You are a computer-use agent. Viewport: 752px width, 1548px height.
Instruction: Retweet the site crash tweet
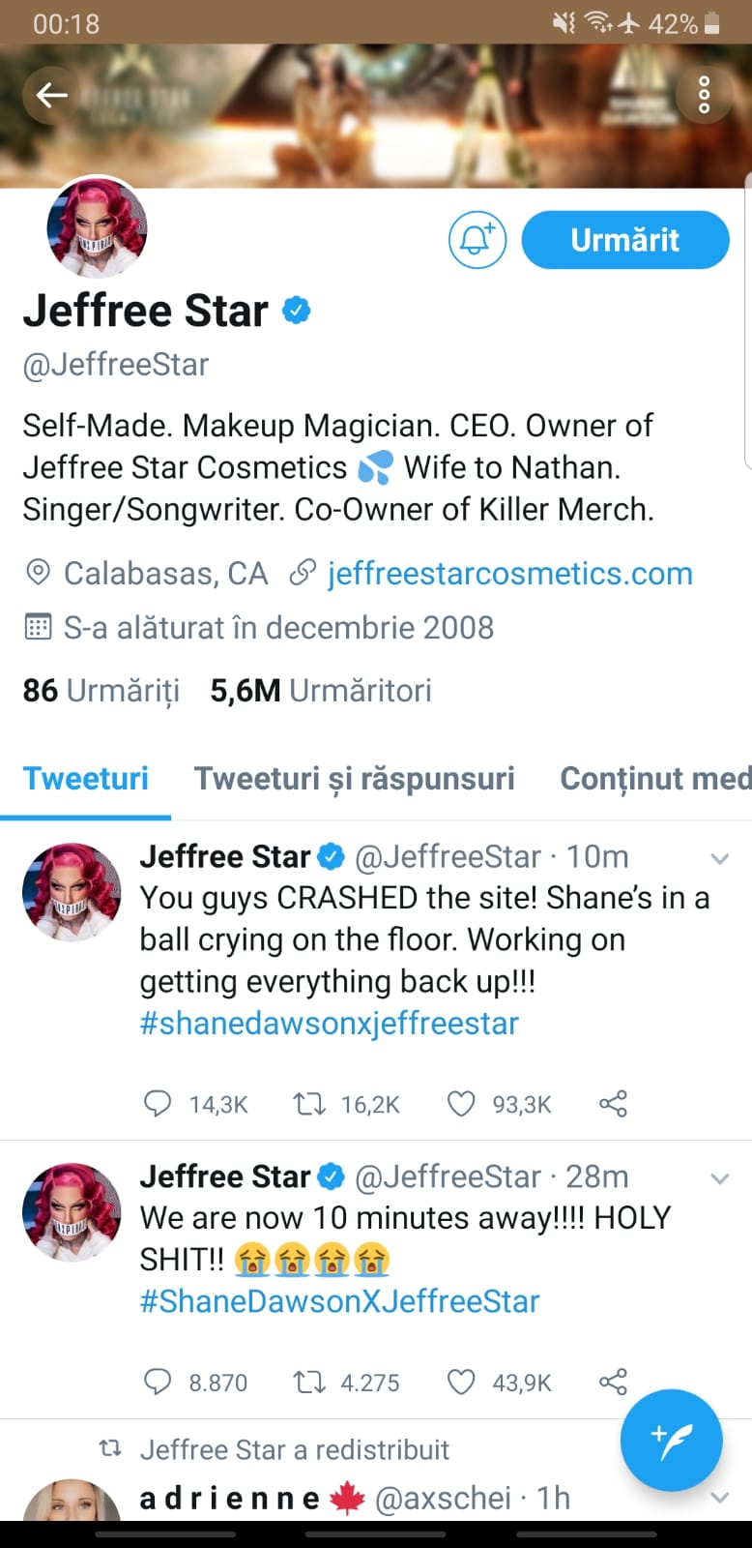[309, 1103]
